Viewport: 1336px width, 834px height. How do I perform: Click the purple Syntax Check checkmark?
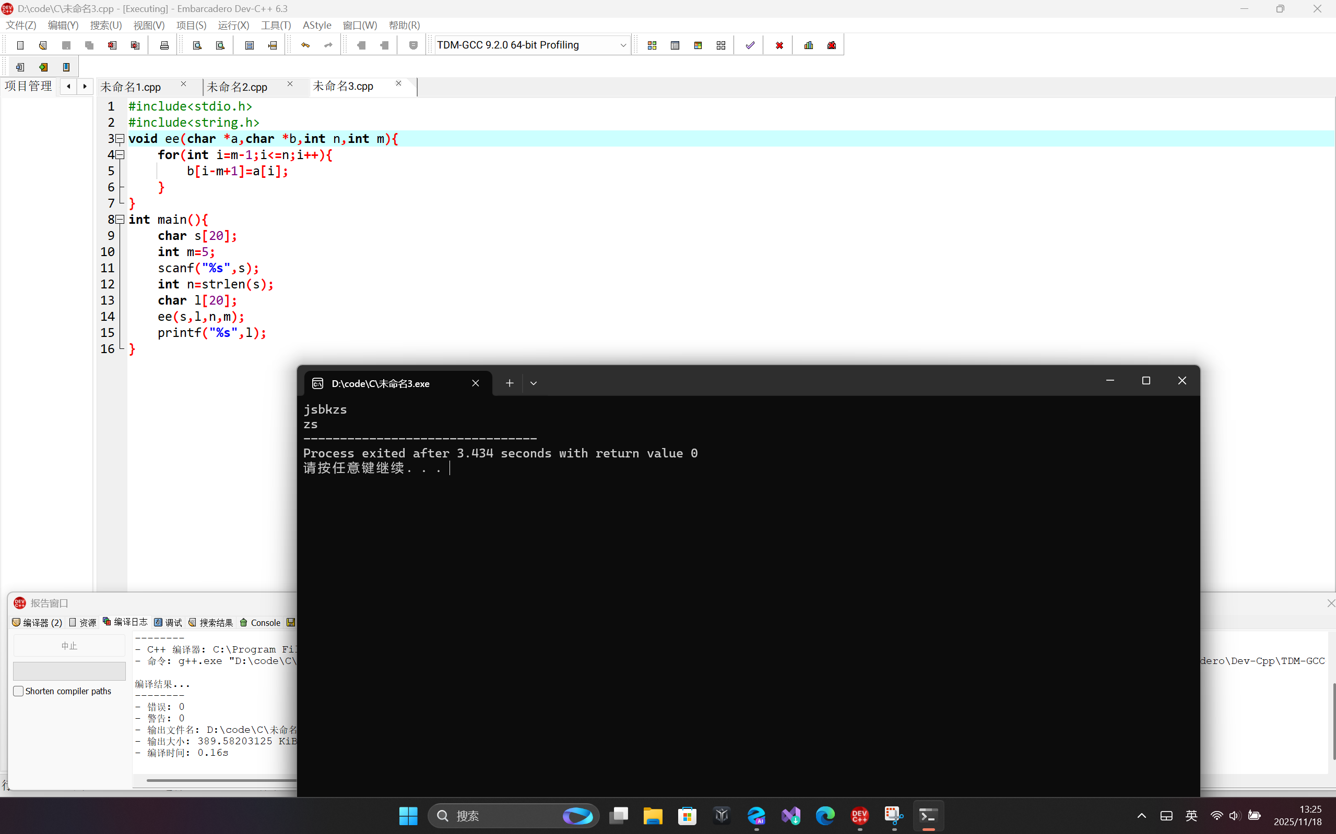click(750, 45)
